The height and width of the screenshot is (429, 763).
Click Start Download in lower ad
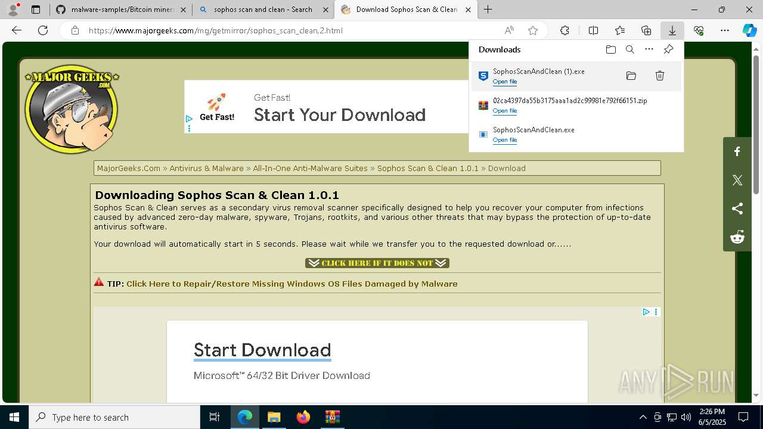[262, 350]
